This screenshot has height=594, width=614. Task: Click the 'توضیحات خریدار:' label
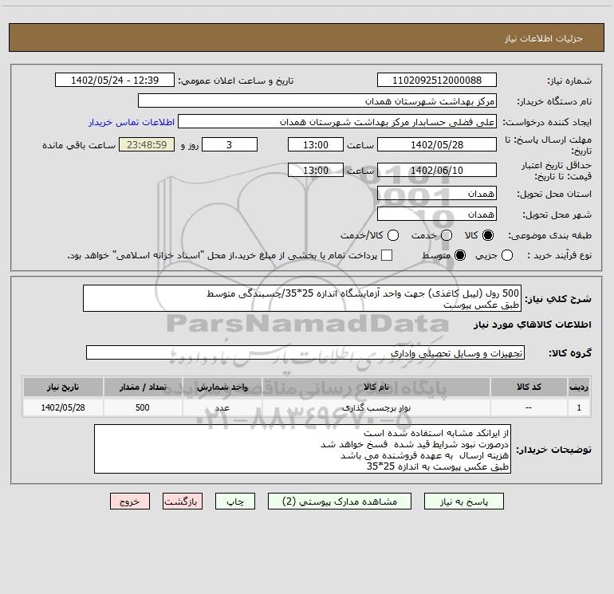click(x=553, y=450)
